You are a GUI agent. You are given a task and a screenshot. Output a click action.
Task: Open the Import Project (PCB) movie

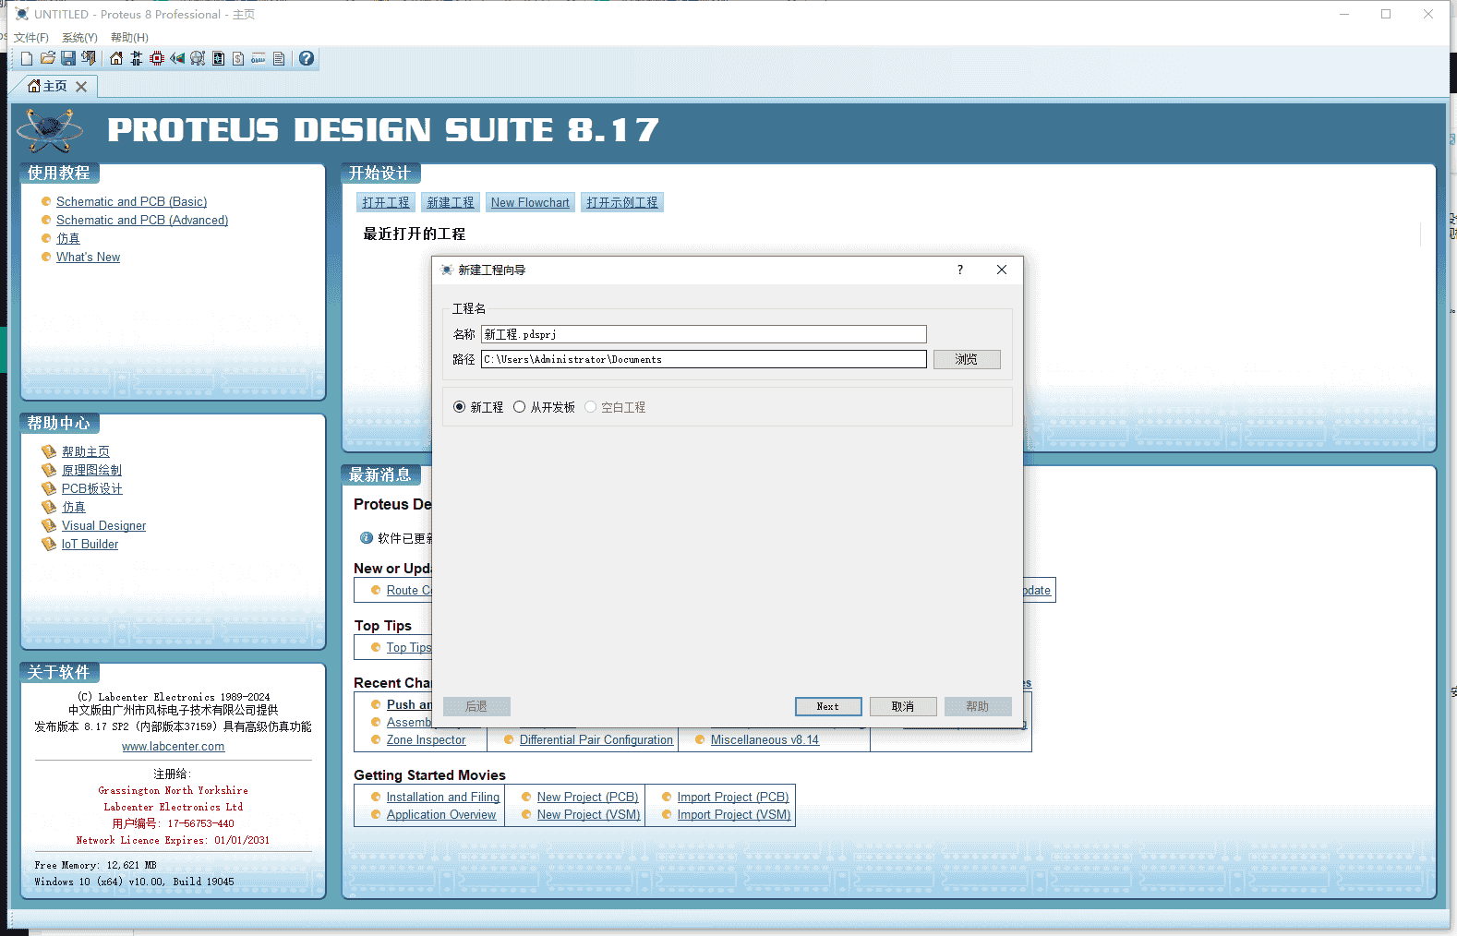[x=733, y=797]
